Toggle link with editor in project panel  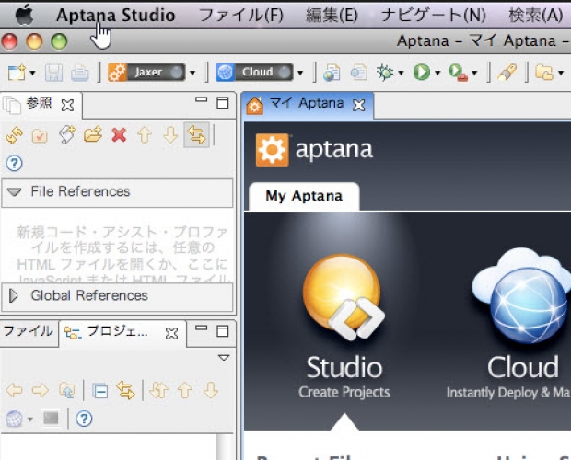click(125, 391)
